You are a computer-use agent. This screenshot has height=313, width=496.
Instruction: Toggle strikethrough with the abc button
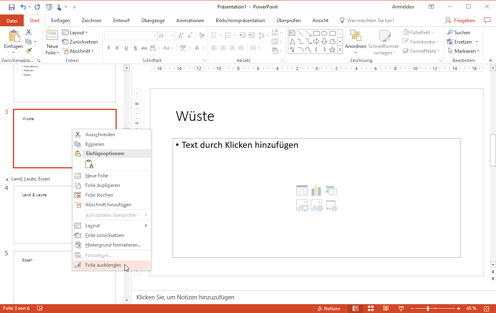coord(144,48)
